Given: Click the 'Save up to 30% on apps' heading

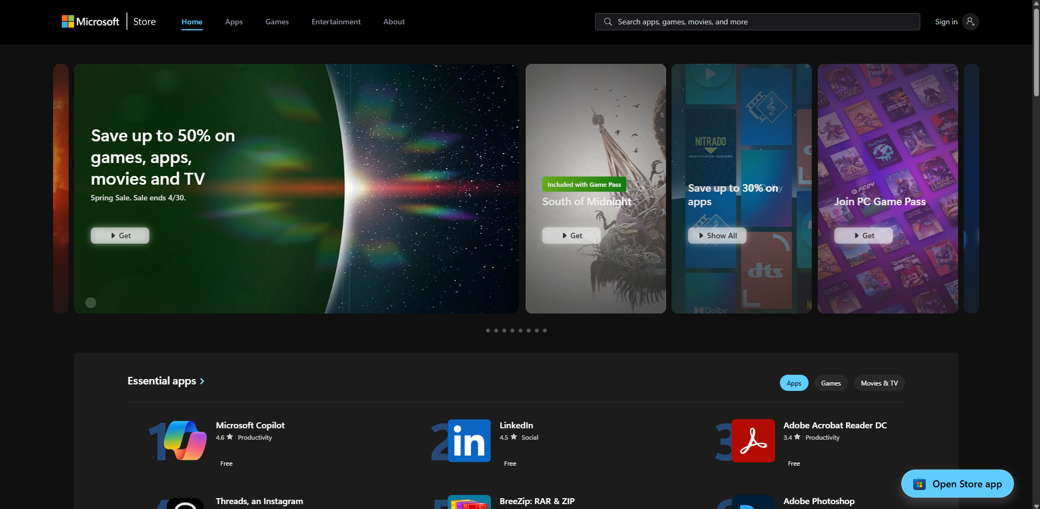Looking at the screenshot, I should coord(733,195).
